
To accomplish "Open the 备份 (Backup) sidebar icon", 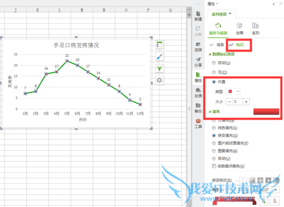I will 198,108.
